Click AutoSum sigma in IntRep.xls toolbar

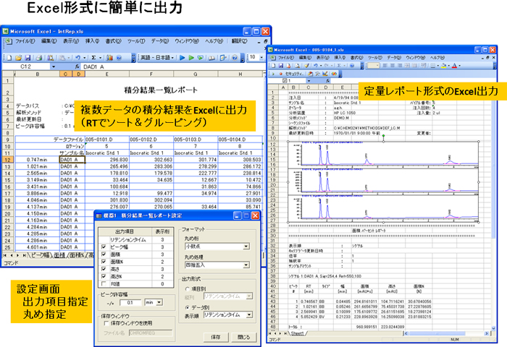coord(93,58)
